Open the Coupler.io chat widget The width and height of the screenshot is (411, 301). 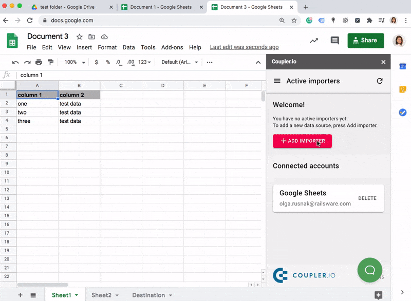(x=369, y=270)
